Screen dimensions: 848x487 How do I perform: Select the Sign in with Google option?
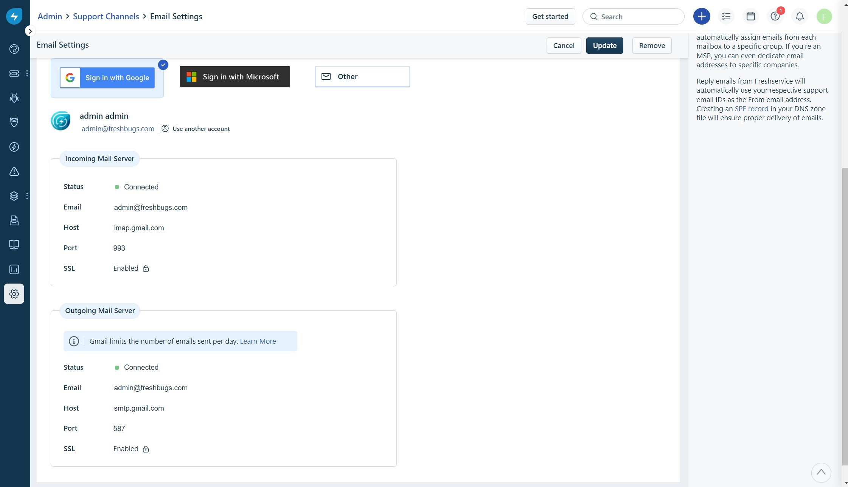click(x=107, y=78)
